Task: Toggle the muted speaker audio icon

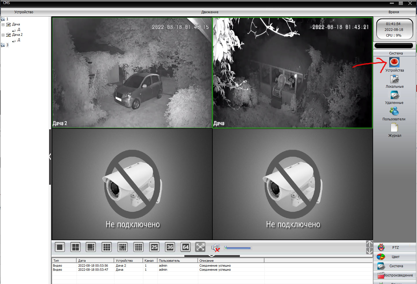Action: point(216,248)
